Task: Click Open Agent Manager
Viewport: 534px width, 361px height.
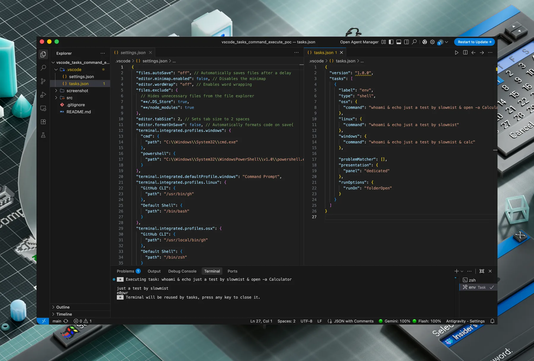Action: [359, 42]
